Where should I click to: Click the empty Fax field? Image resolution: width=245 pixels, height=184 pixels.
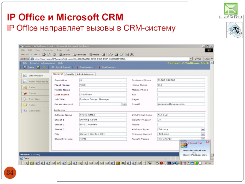(181, 95)
